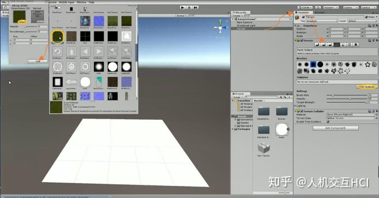This screenshot has height=198, width=379.
Task: Toggle the Terrain component enabled checkbox
Action: click(302, 40)
